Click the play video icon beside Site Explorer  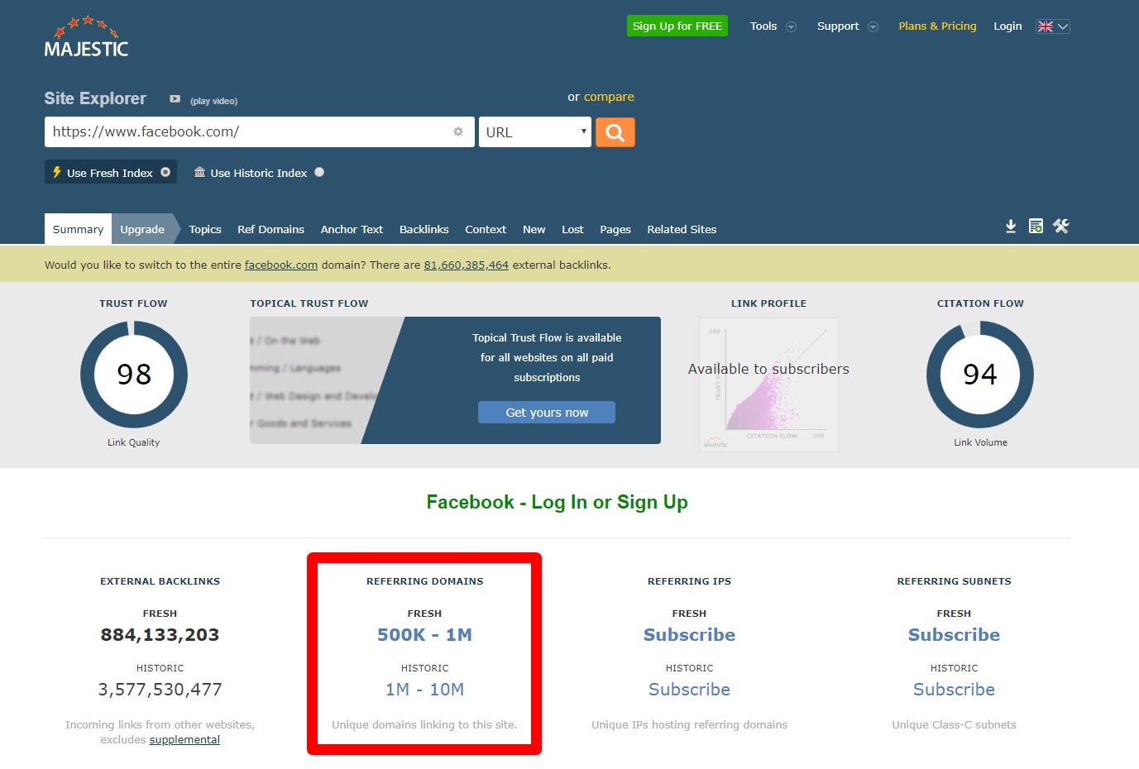pyautogui.click(x=175, y=99)
